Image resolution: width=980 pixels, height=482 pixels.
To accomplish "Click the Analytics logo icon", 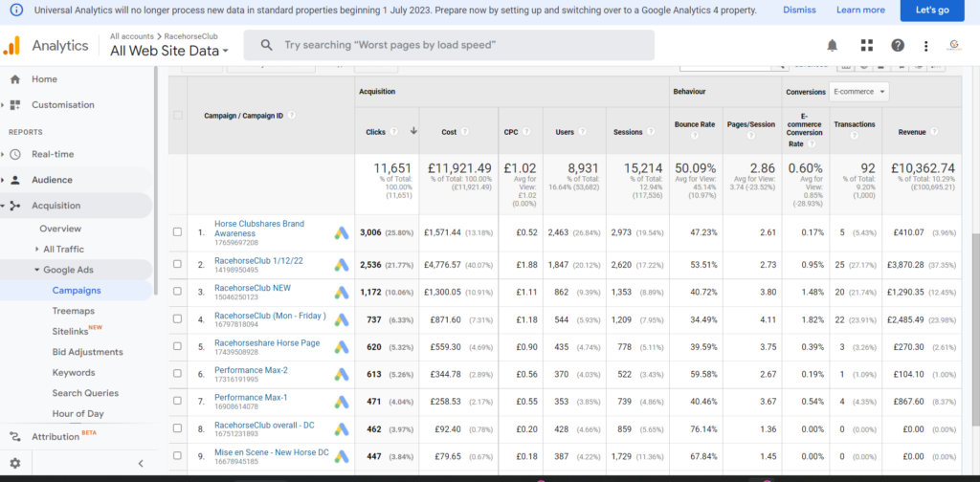I will (x=11, y=45).
